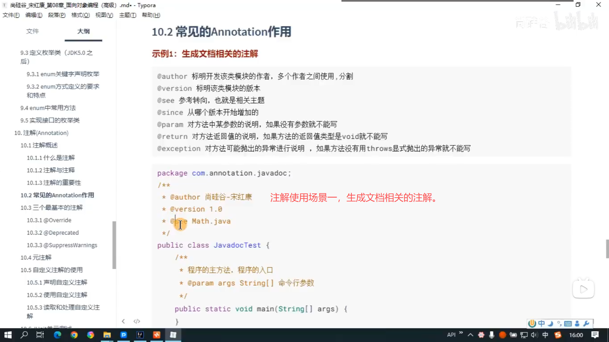
Task: Expand the taskbar toolbar overflow chevrons
Action: point(461,333)
